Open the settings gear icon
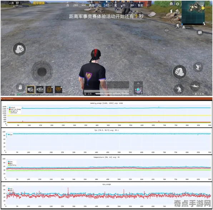213x210 pixels. tap(178, 4)
